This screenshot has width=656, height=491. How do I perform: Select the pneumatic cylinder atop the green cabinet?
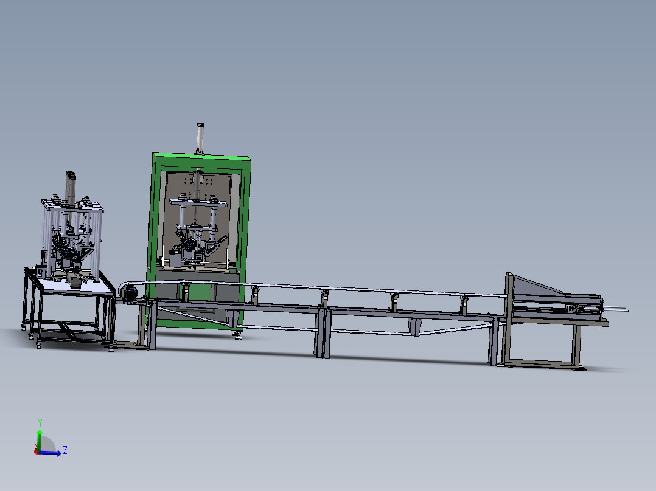click(200, 139)
